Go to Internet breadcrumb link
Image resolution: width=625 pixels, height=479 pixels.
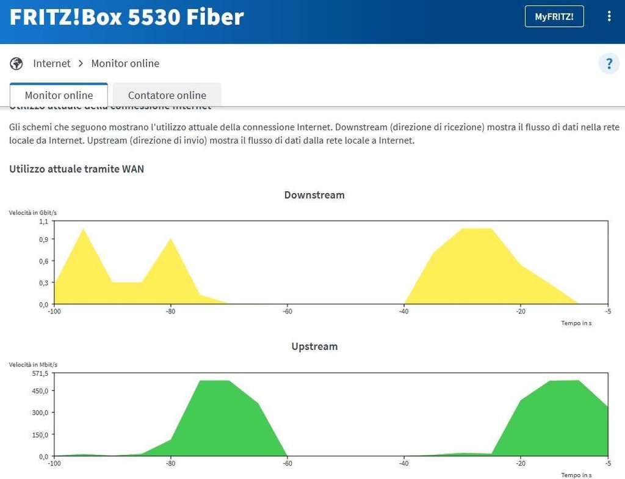[51, 64]
